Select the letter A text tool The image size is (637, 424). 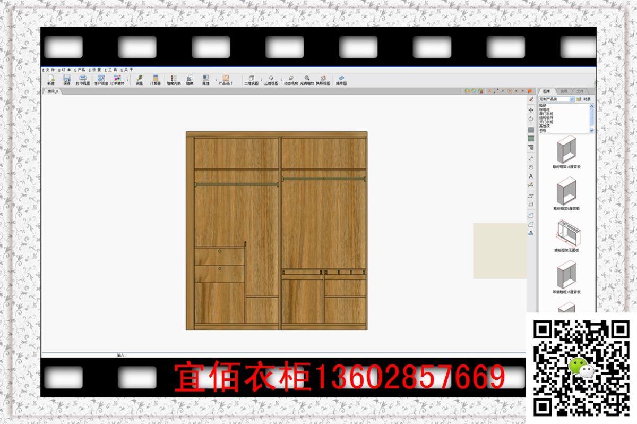[x=531, y=176]
